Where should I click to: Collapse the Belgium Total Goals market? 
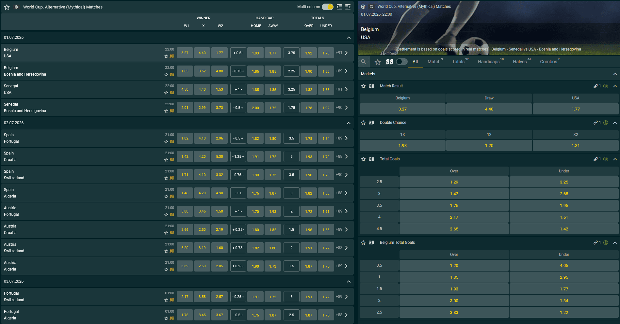click(615, 243)
